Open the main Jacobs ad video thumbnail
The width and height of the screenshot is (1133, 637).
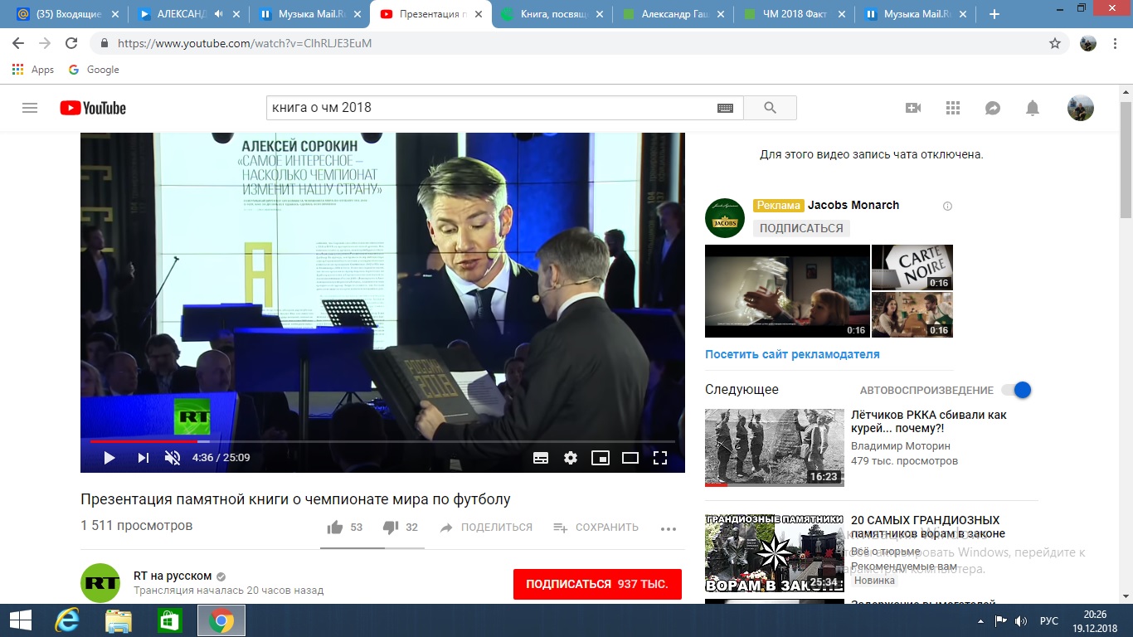pyautogui.click(x=787, y=291)
